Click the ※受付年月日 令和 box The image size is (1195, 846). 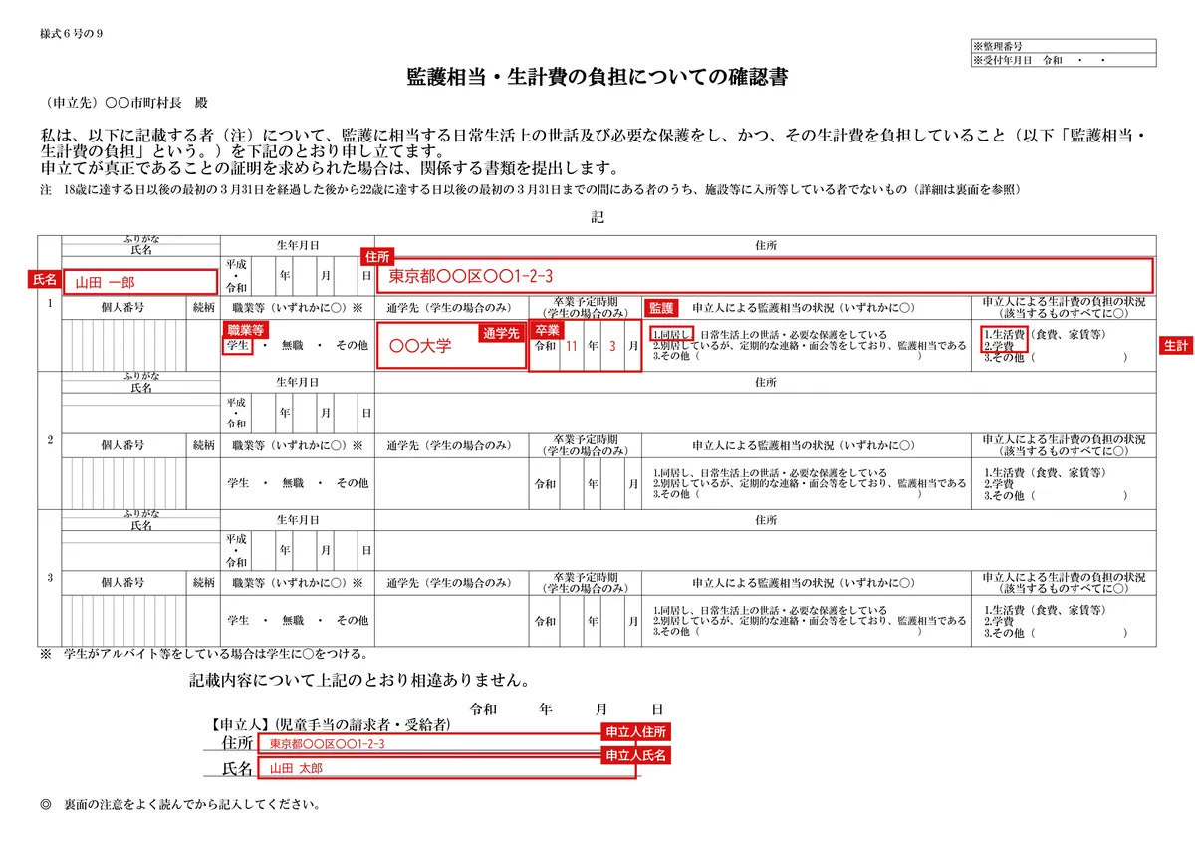(1063, 61)
